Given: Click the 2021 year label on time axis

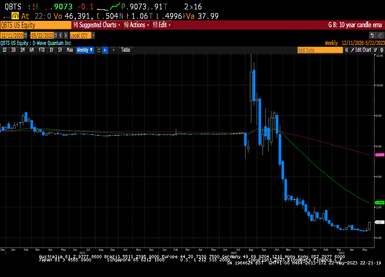Looking at the screenshot, I should [82, 253].
